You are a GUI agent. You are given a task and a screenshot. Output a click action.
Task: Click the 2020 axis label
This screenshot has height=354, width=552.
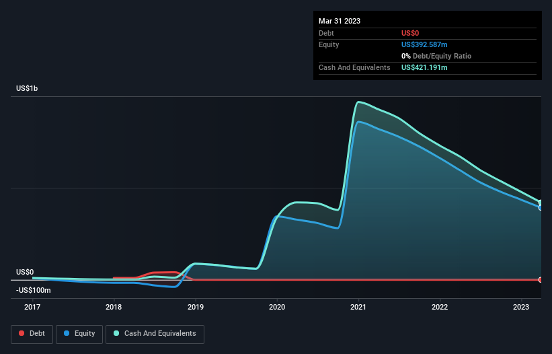[x=277, y=307]
